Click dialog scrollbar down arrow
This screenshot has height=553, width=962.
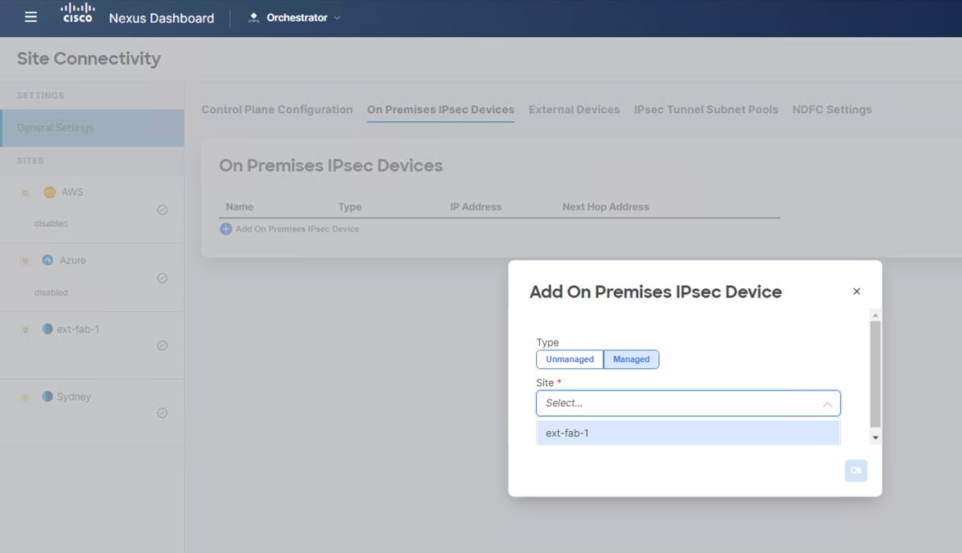[x=876, y=438]
